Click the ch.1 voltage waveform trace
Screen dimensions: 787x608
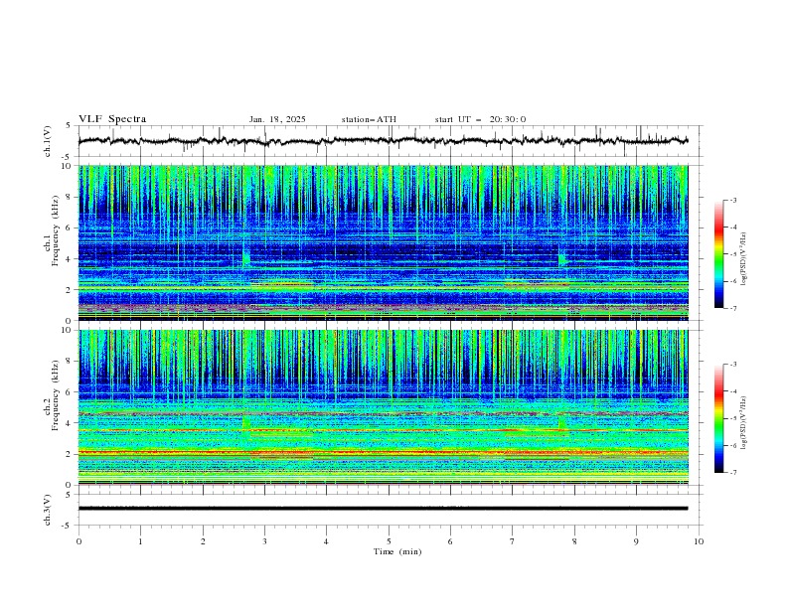point(383,141)
